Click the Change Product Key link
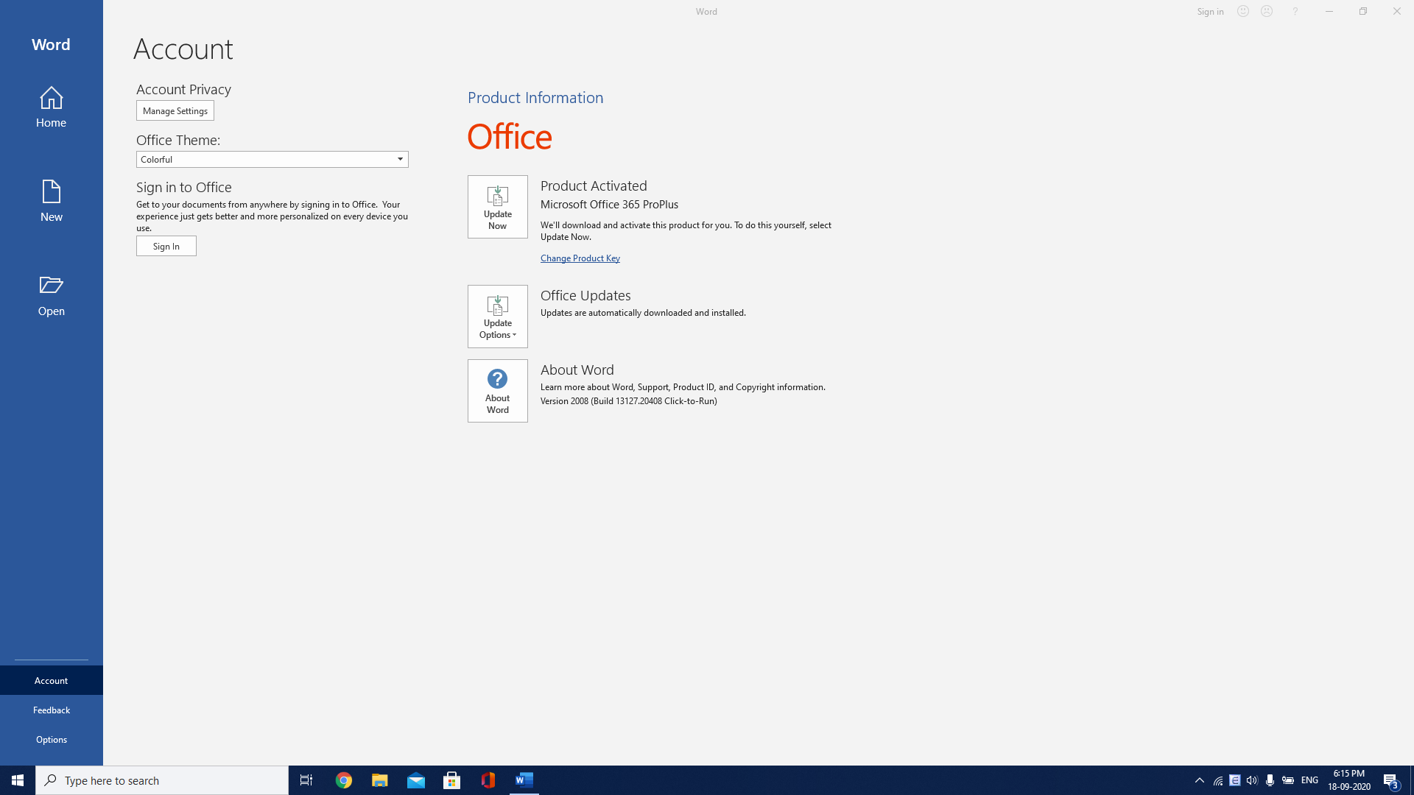The width and height of the screenshot is (1414, 795). [580, 257]
